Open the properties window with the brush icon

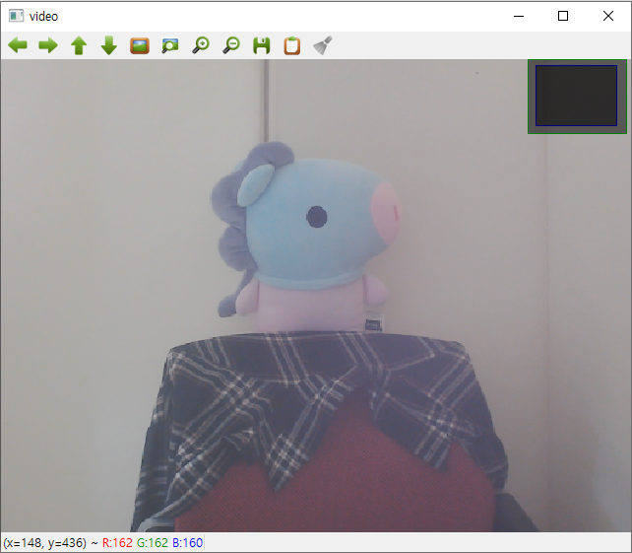pos(323,45)
